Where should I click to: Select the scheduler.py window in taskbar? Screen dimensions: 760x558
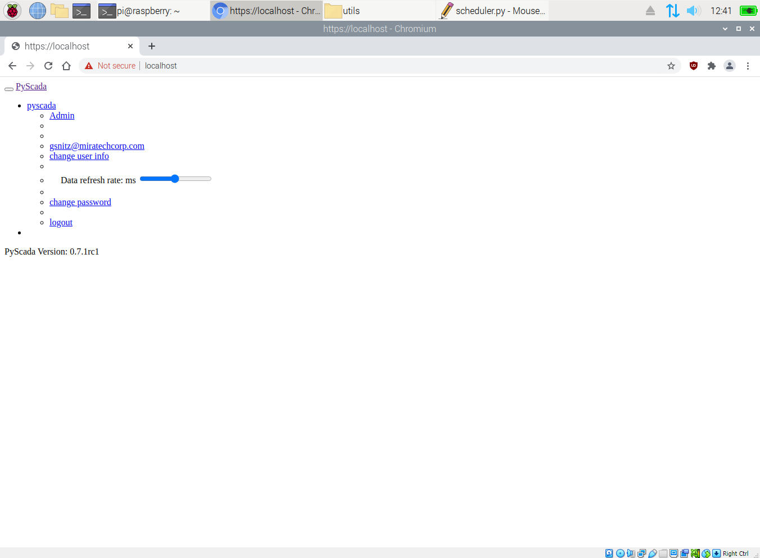point(492,10)
